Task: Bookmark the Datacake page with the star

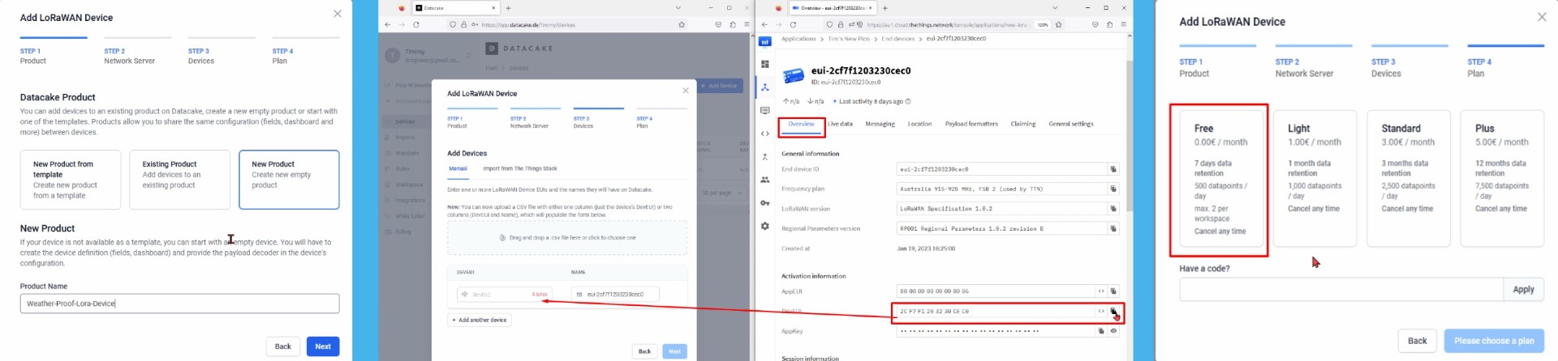Action: tap(682, 24)
